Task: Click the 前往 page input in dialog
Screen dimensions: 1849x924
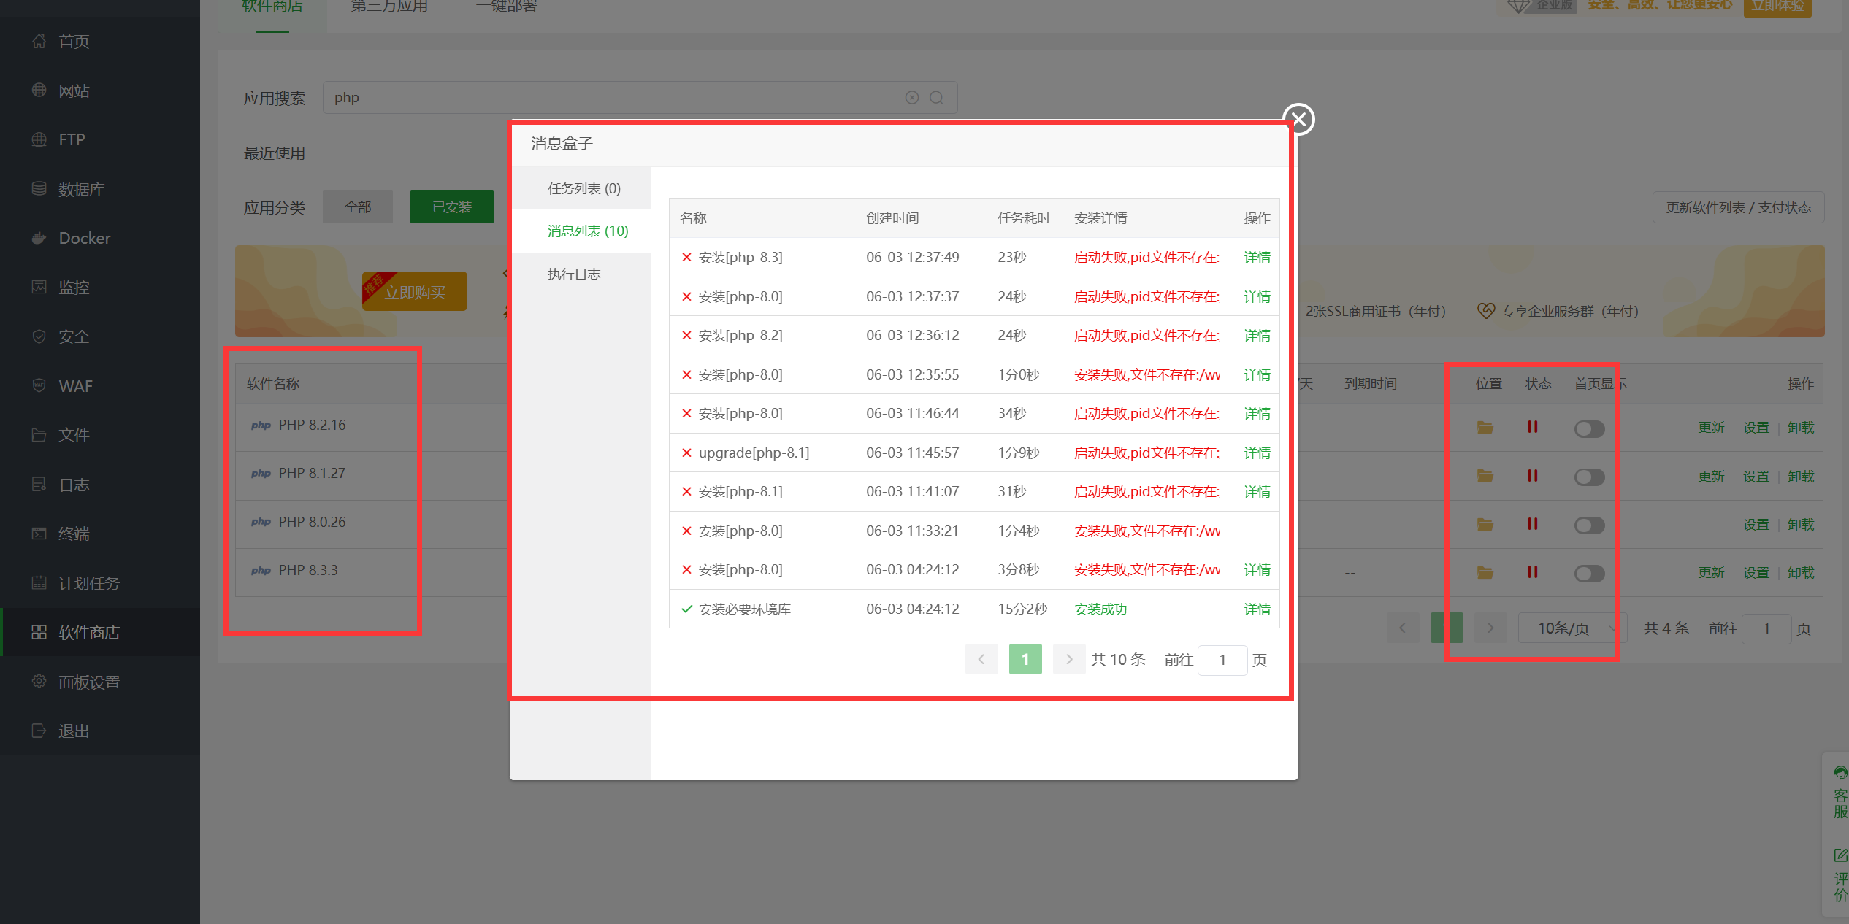Action: click(x=1222, y=660)
